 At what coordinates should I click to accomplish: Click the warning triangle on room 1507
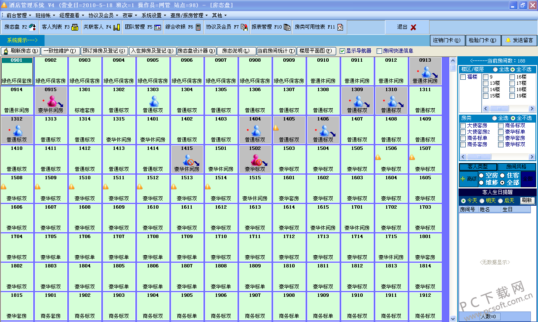(x=412, y=157)
